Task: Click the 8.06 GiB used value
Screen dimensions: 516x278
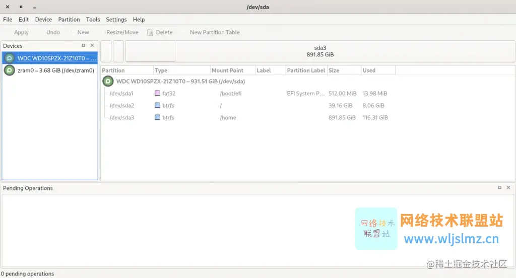Action: (373, 106)
